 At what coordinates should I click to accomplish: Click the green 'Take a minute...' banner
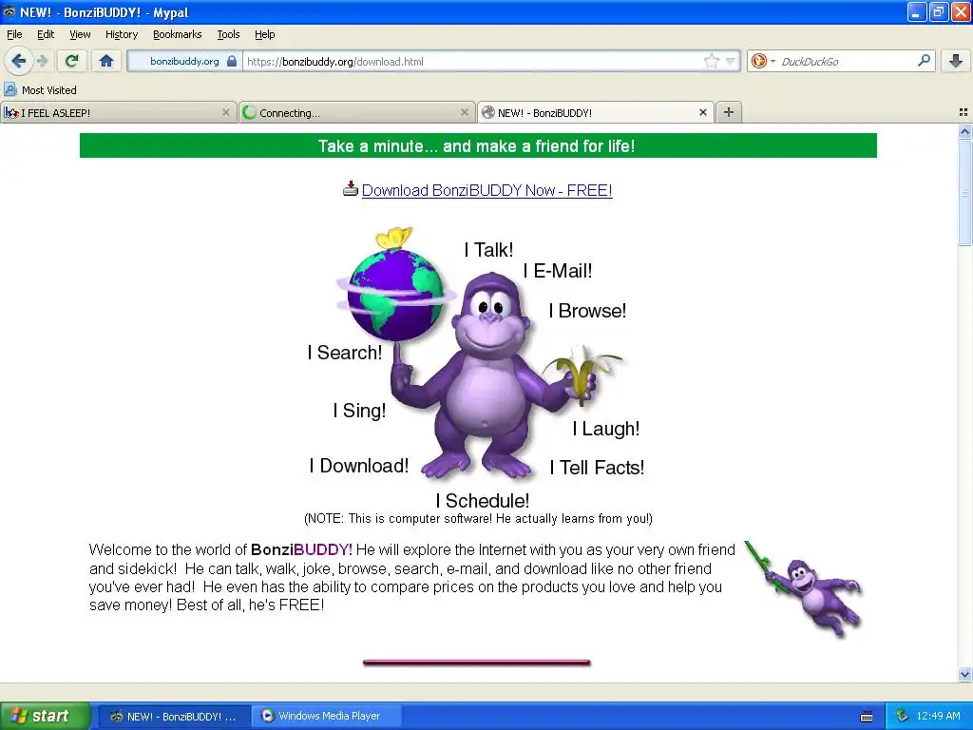coord(478,145)
